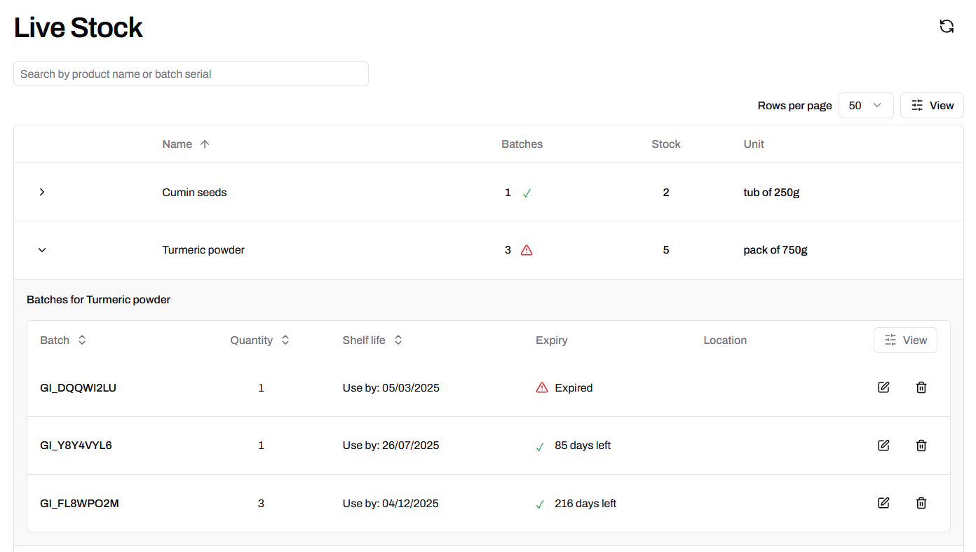Viewport: 976px width, 552px height.
Task: Delete batch GI_DQQWI2LU
Action: point(921,387)
